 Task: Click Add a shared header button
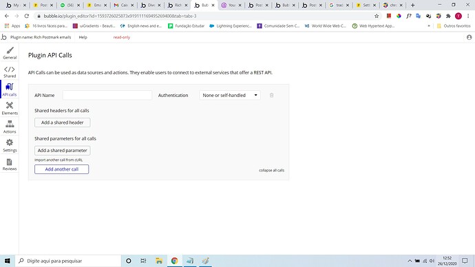63,122
